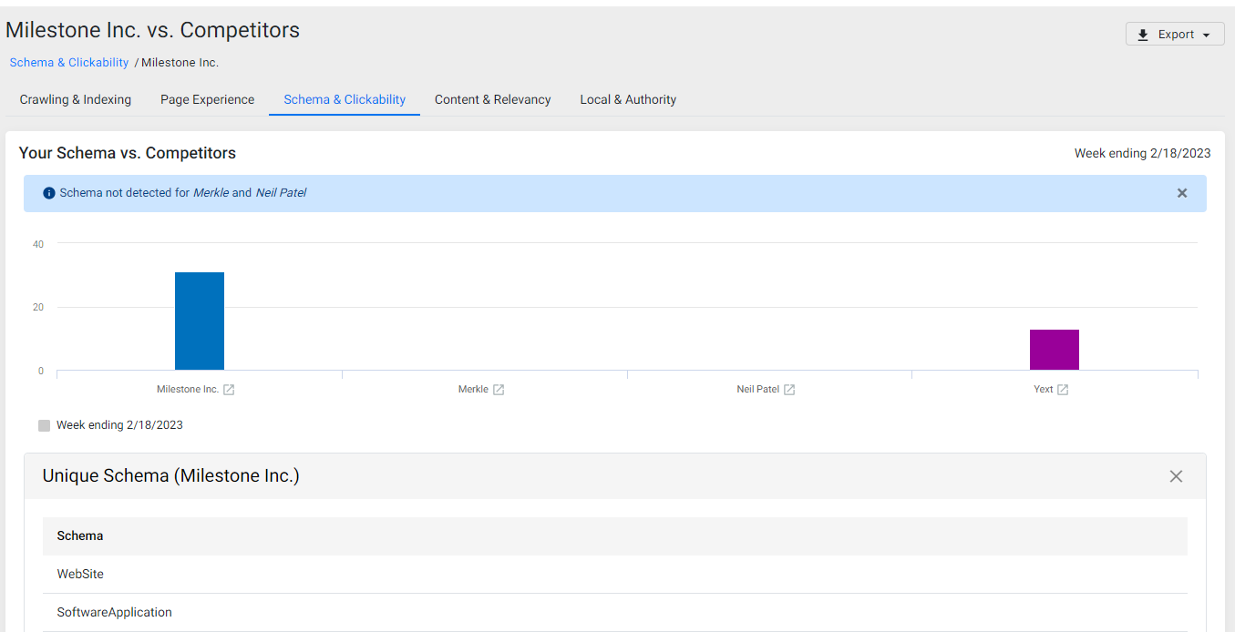Switch to Content & Relevancy tab
Screen dimensions: 1235x632
click(x=493, y=99)
